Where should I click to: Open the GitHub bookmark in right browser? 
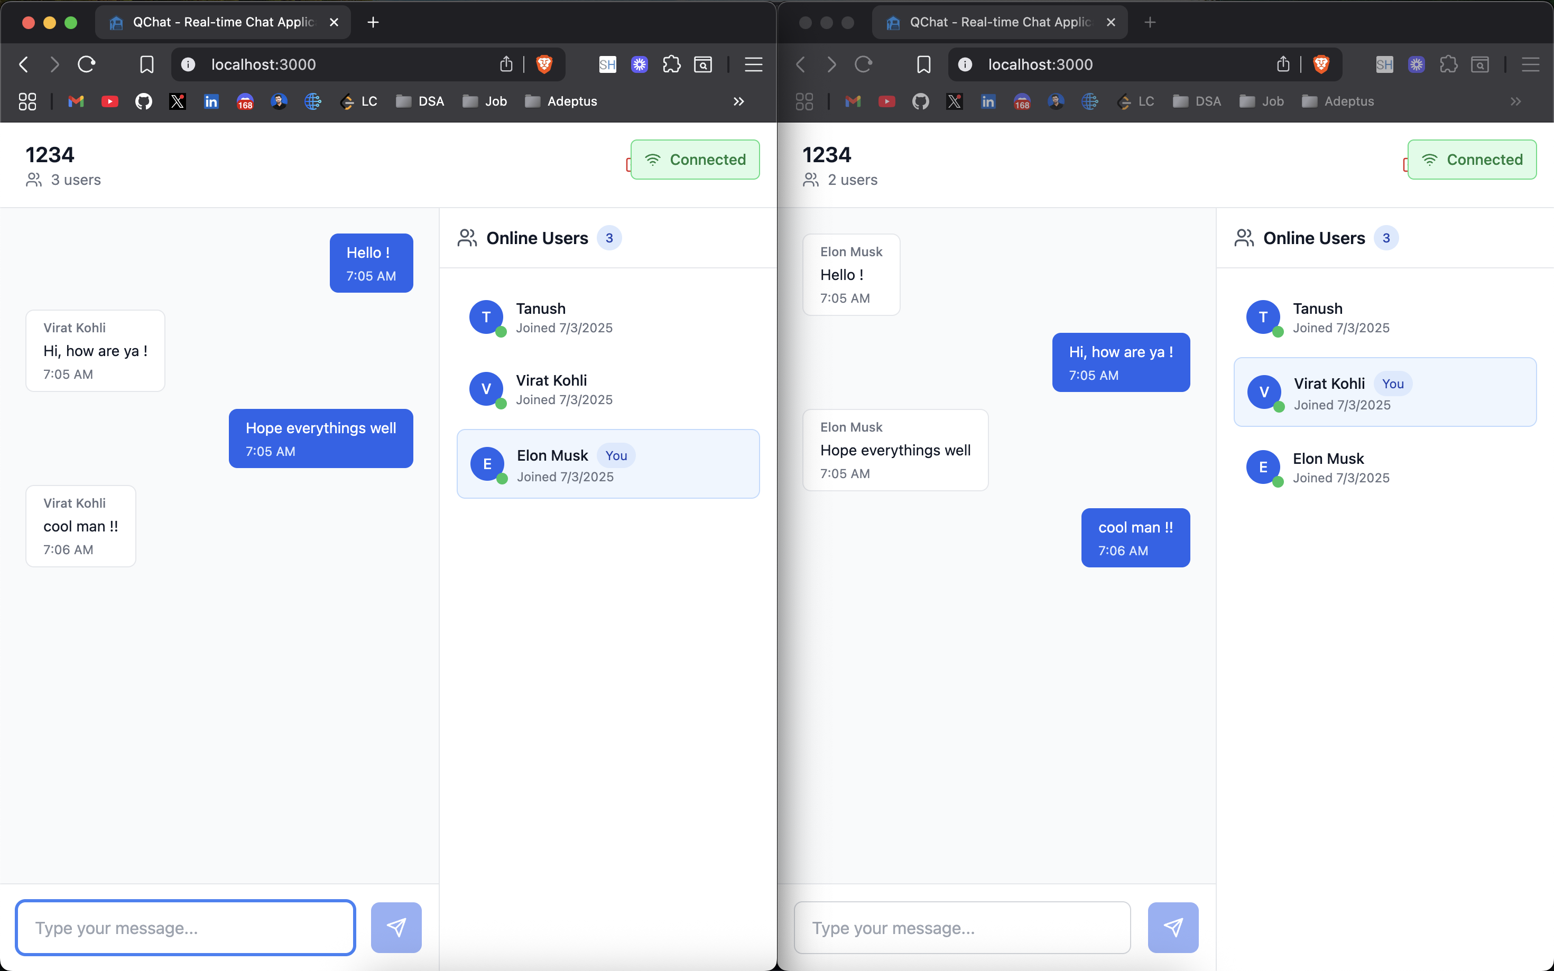(x=921, y=101)
